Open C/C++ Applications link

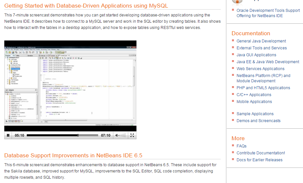pyautogui.click(x=254, y=95)
